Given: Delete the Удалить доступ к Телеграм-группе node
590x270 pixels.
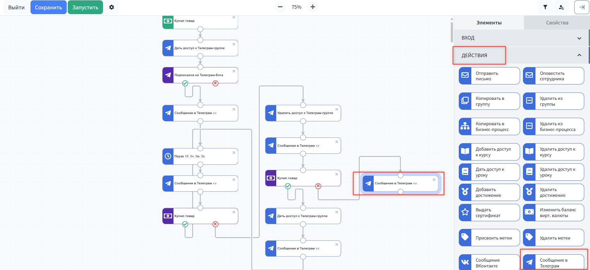Looking at the screenshot, I should [x=337, y=109].
